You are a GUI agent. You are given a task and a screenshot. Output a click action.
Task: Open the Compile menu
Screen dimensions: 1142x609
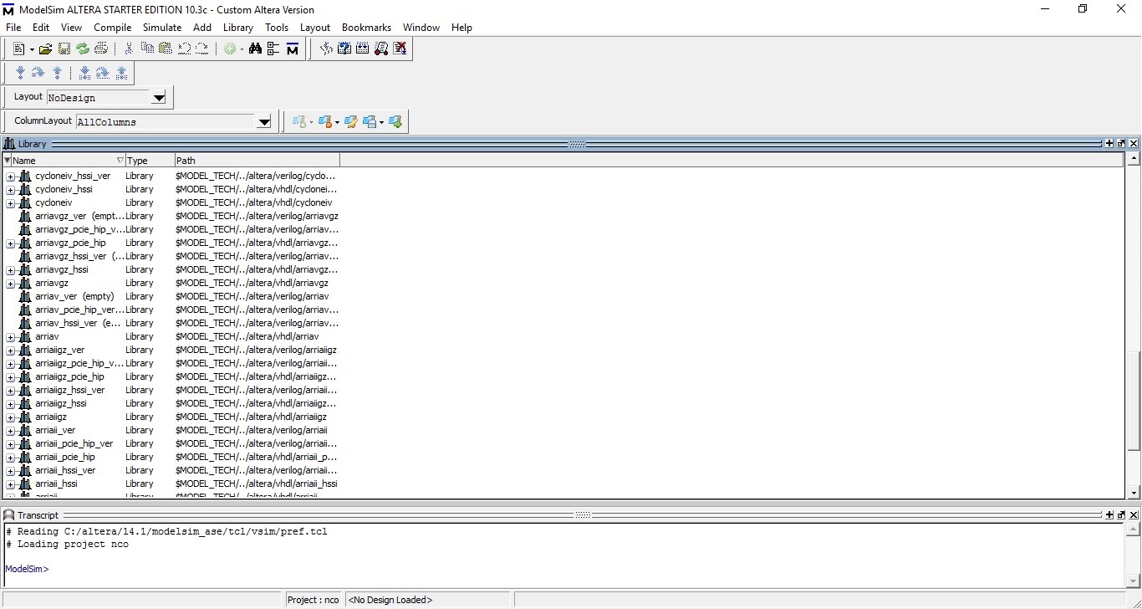113,28
